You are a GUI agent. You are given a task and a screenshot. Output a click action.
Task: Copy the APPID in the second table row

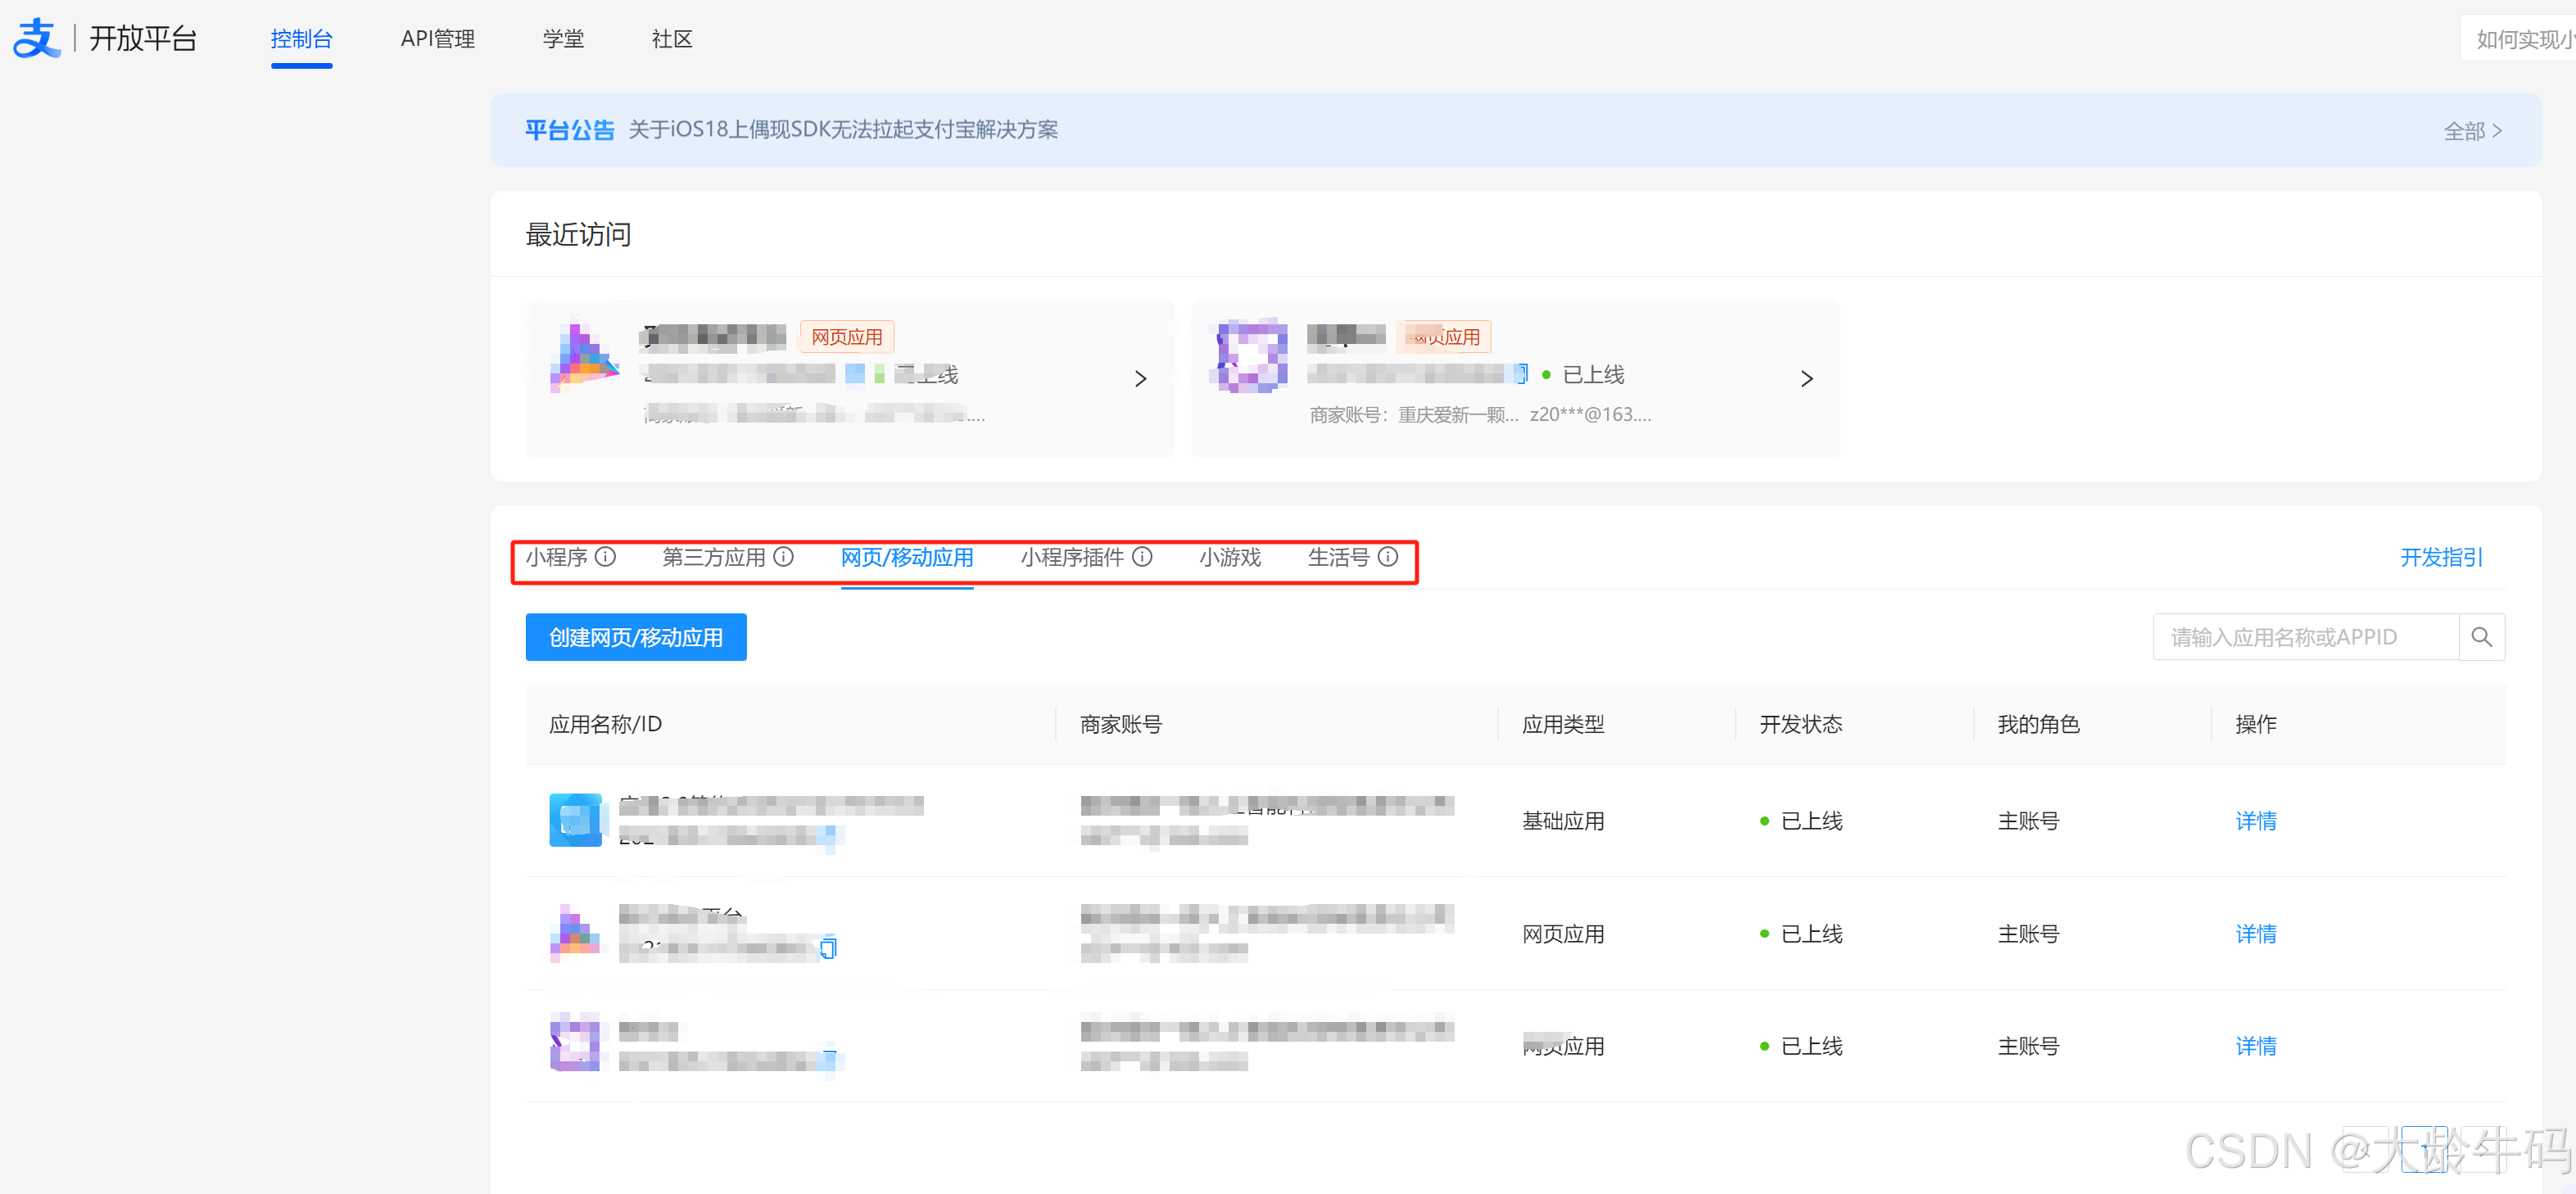click(828, 947)
